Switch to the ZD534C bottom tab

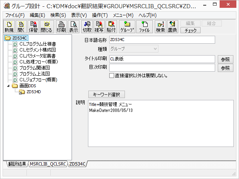pyautogui.click(x=78, y=164)
